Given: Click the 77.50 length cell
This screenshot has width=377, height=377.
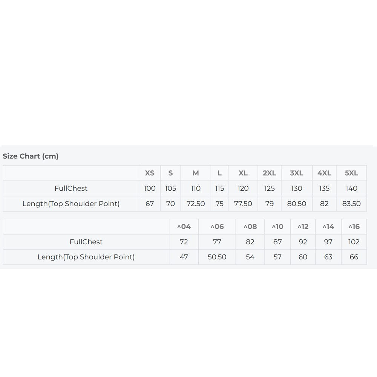Looking at the screenshot, I should [243, 204].
